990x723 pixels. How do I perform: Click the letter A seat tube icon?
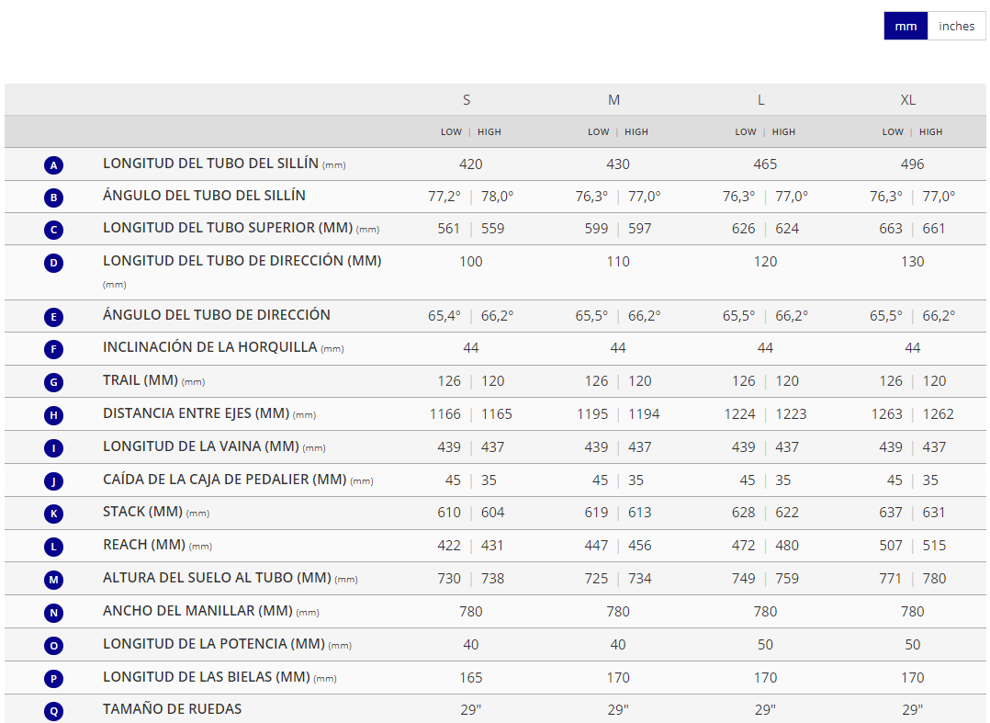click(54, 165)
